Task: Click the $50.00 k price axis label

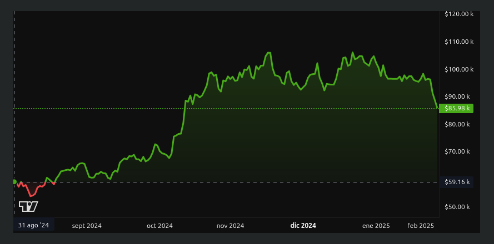Action: [x=457, y=207]
